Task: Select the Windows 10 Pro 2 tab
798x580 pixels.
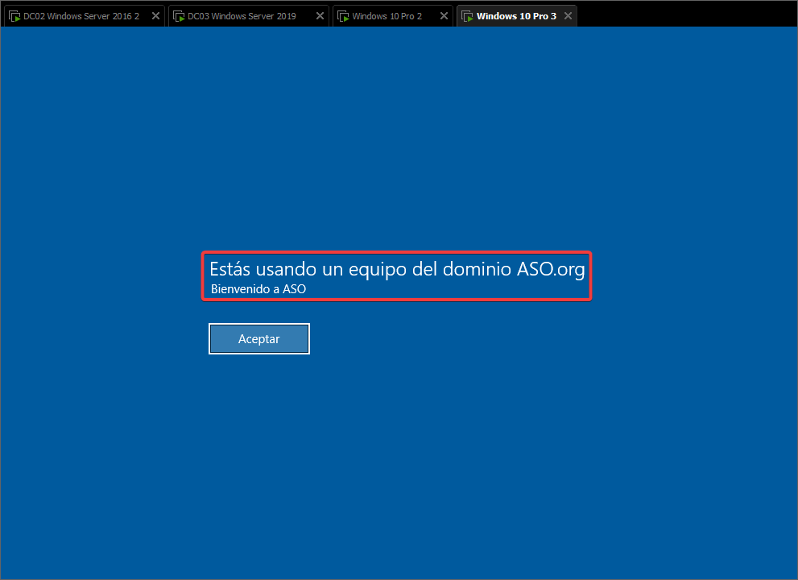Action: [387, 16]
